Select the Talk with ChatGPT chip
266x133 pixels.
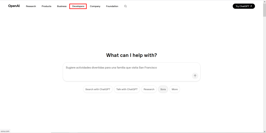tap(127, 89)
